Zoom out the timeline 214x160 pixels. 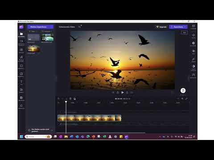[x=178, y=99]
